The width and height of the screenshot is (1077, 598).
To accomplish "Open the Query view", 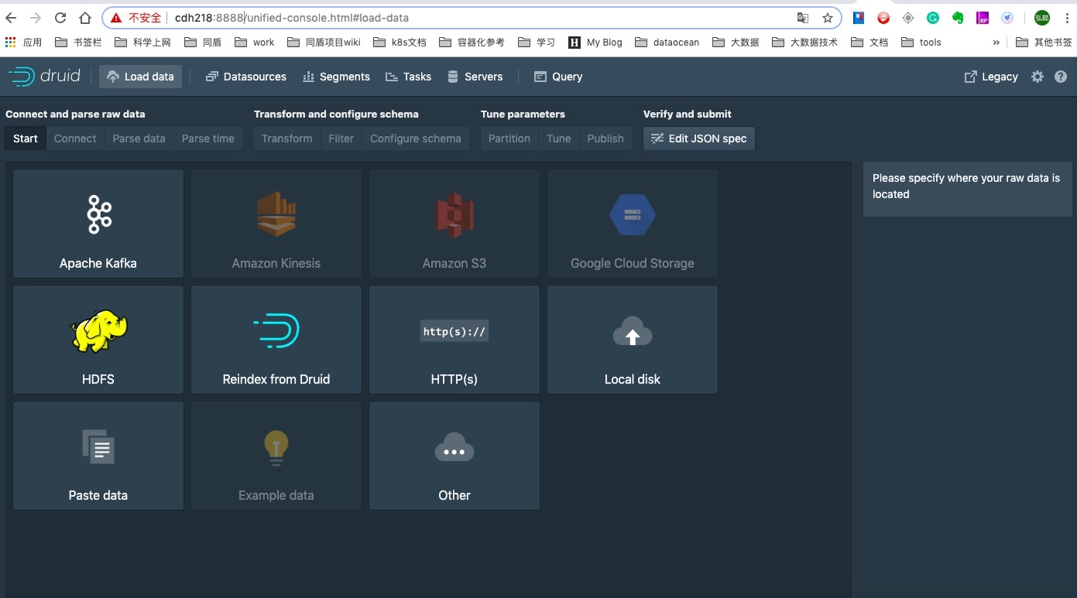I will point(558,77).
